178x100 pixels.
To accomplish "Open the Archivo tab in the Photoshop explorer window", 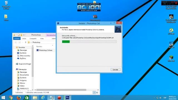I will pos(17,39).
